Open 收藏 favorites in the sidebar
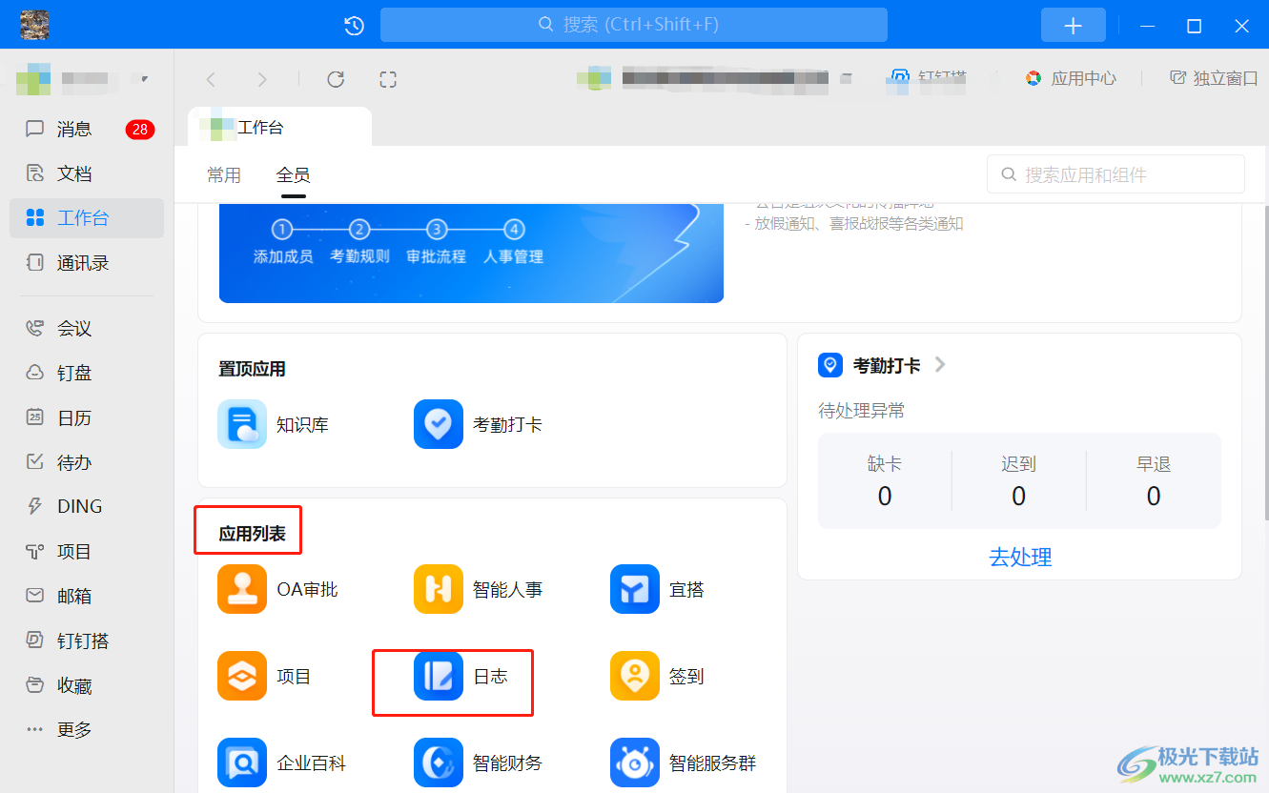 pyautogui.click(x=86, y=686)
